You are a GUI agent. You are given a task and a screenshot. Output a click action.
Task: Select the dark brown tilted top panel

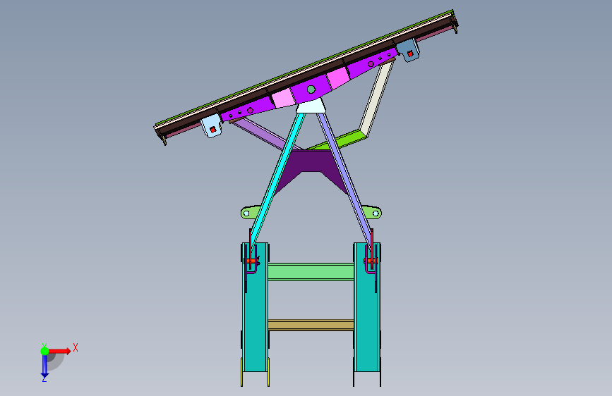click(306, 76)
